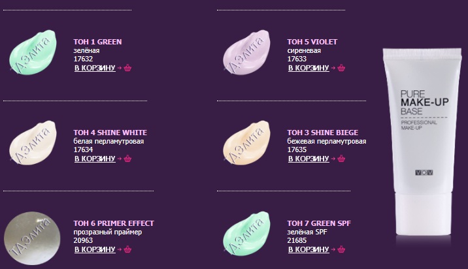Click basket icon for Тон 3 Shine Biege
This screenshot has height=269, width=468.
point(341,158)
